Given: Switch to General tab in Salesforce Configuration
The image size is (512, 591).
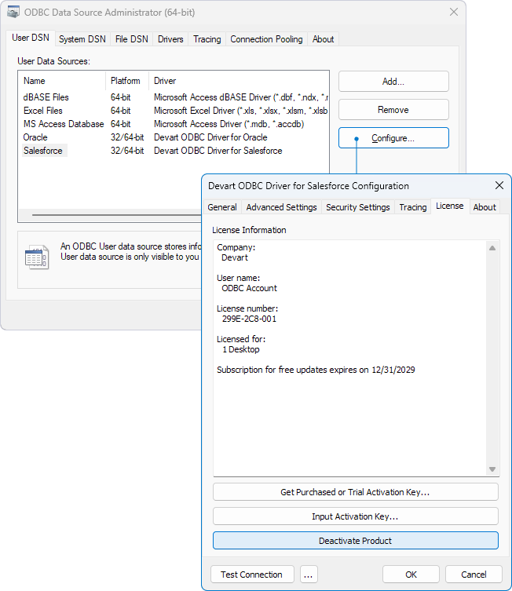Looking at the screenshot, I should point(222,207).
